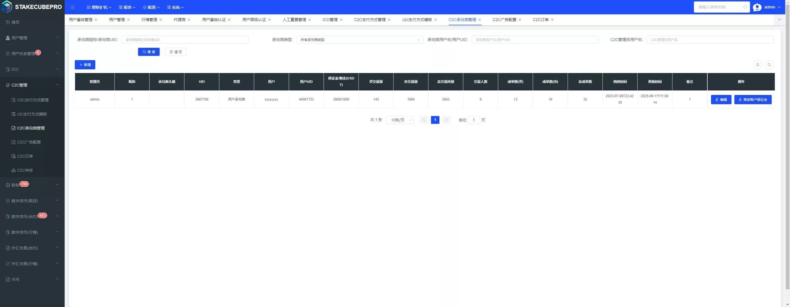Expand 数字货币(合约) sidebar group
Viewport: 790px width, 307px height.
pyautogui.click(x=32, y=216)
